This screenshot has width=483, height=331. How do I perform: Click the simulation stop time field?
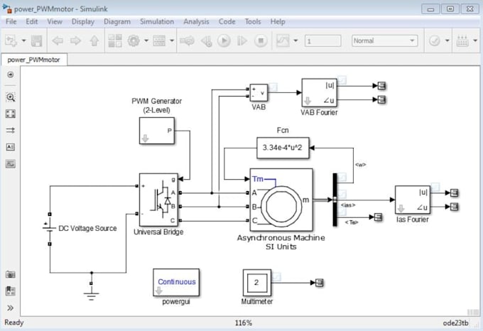coord(322,41)
